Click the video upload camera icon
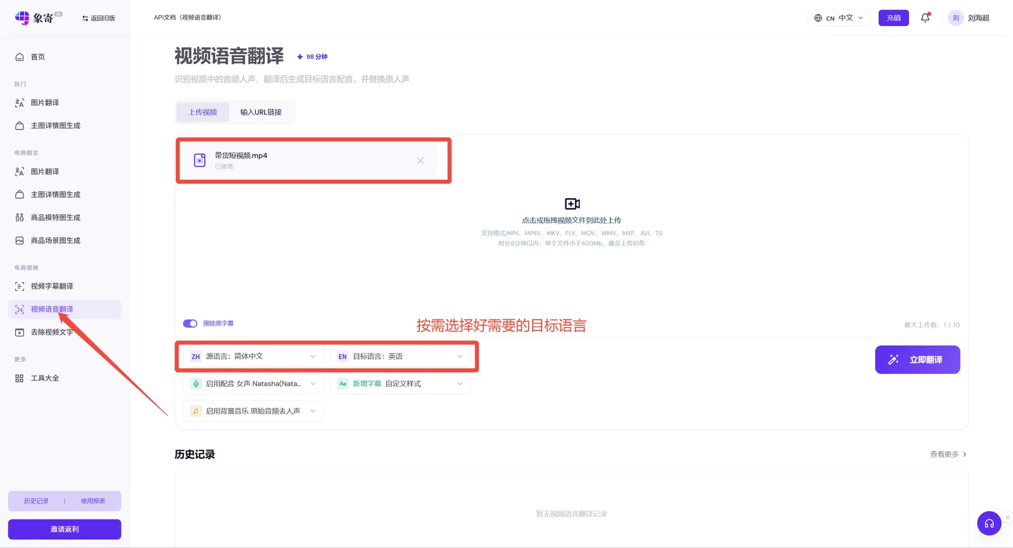The image size is (1013, 548). (x=572, y=204)
